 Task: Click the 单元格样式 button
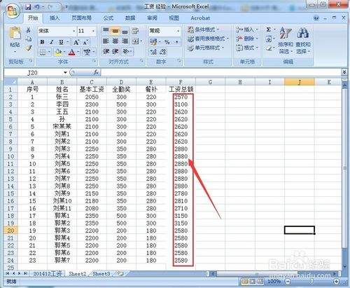206,48
